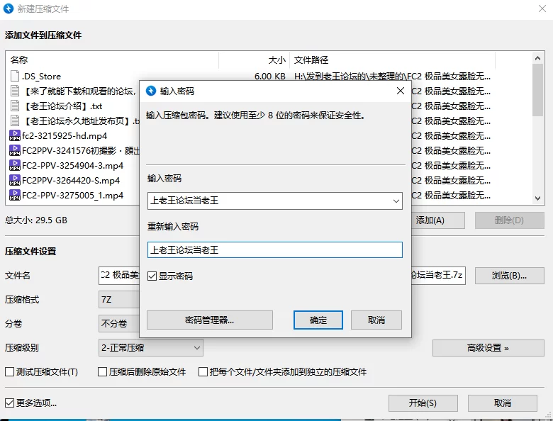This screenshot has height=421, width=553.
Task: Click the MP4 icon of FC2PPV-3264420-S.mp4
Action: click(15, 180)
